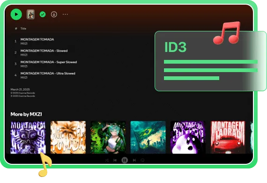Toggle the green saved checkmark icon
267x183 pixels.
click(x=43, y=15)
